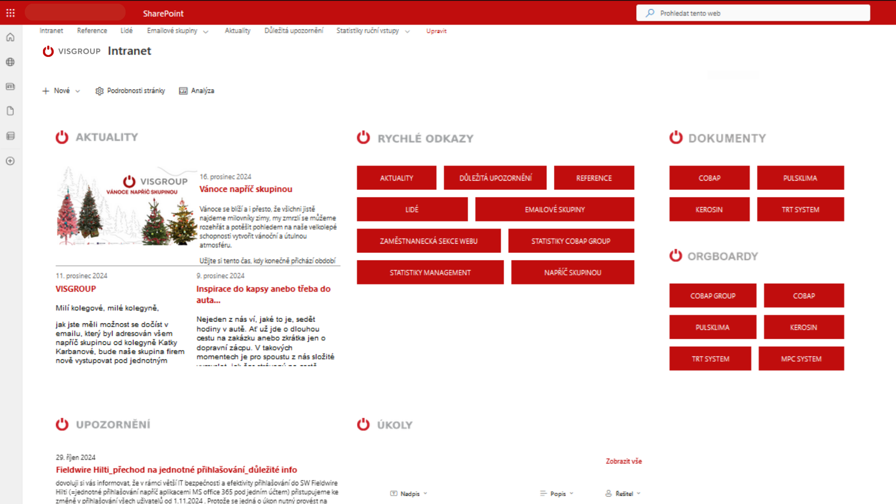Click search magnifier icon
The width and height of the screenshot is (896, 504).
650,13
